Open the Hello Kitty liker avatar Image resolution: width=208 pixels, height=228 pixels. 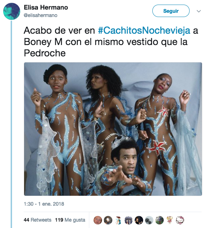coord(180,220)
